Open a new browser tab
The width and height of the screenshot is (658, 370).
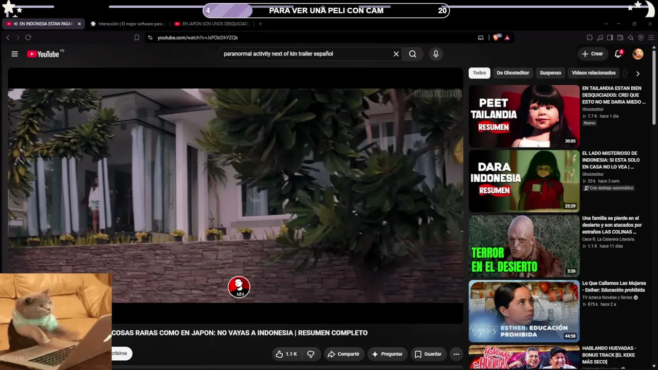260,24
